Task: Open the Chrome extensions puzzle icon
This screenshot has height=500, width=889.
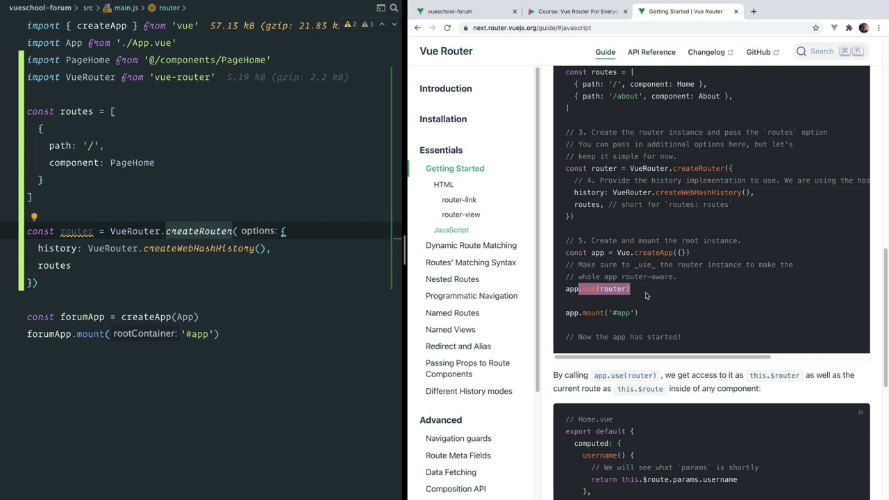Action: (x=849, y=28)
